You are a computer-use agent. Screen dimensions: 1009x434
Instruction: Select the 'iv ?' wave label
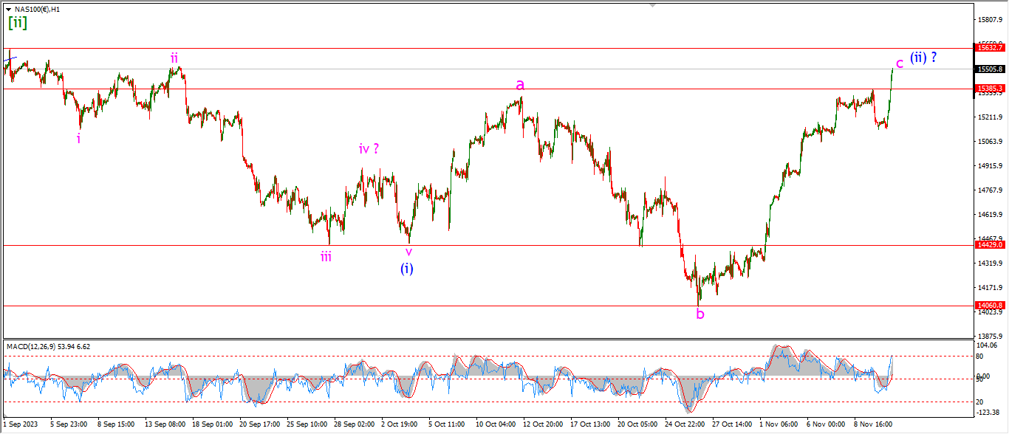pyautogui.click(x=369, y=148)
